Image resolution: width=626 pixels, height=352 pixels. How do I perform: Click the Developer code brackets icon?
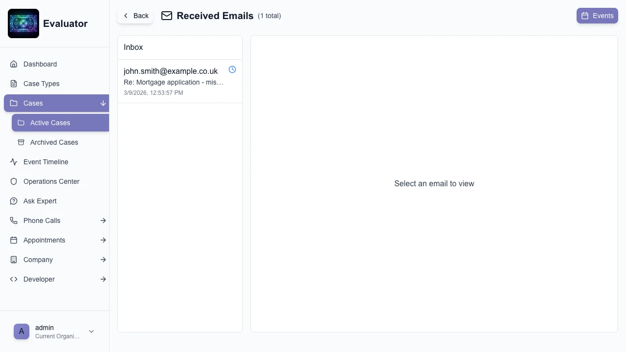click(x=14, y=279)
